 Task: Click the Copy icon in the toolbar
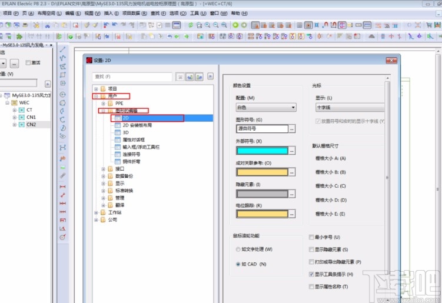pyautogui.click(x=56, y=25)
